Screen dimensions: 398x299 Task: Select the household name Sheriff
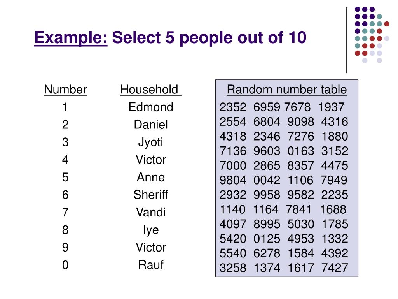pos(151,195)
